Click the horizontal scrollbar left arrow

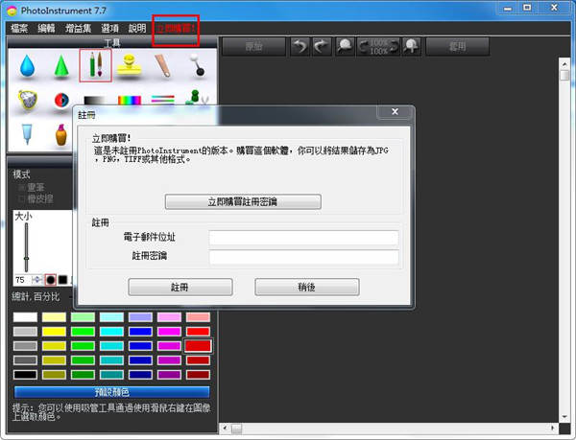coord(225,428)
